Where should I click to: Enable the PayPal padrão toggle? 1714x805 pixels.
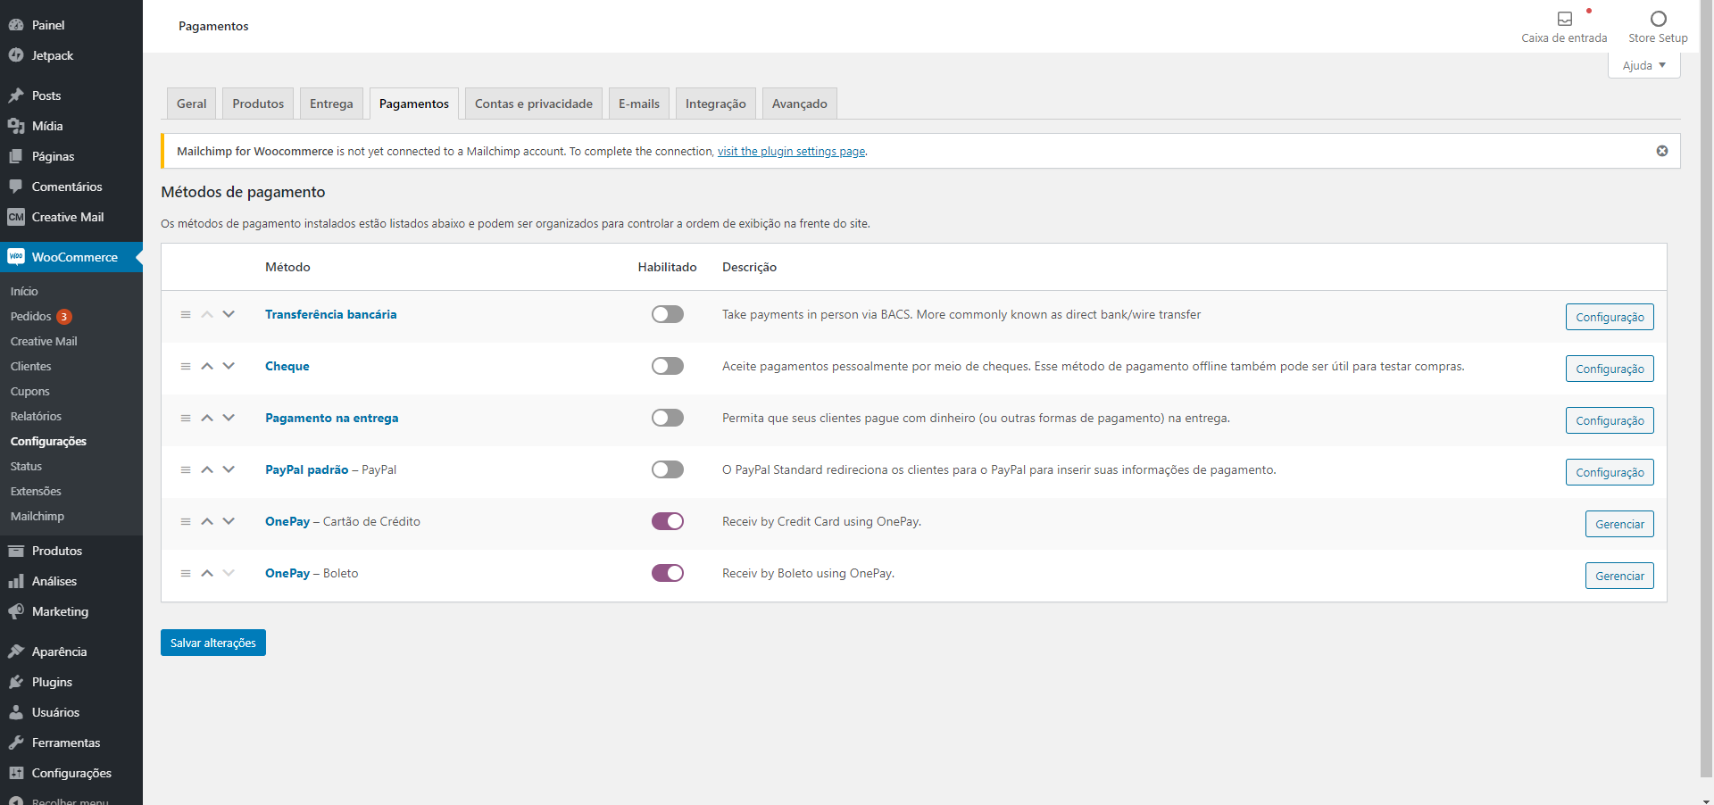click(x=667, y=469)
